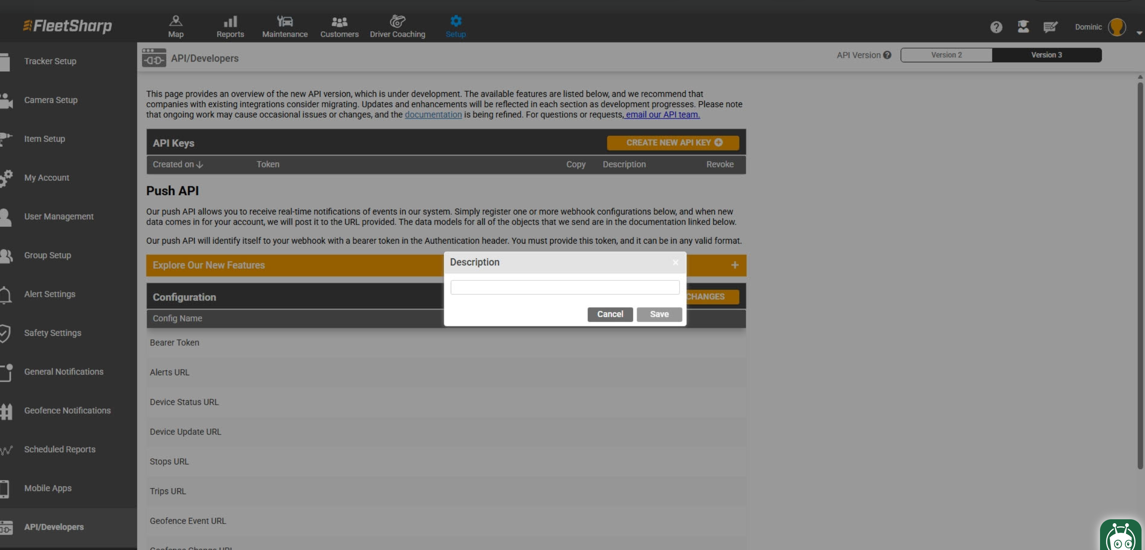Open Customers group icon
Viewport: 1145px width, 550px height.
pos(339,21)
